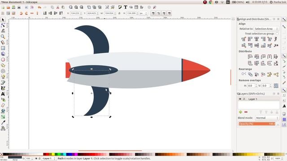
Task: Open the px units dropdown
Action: pos(143,13)
